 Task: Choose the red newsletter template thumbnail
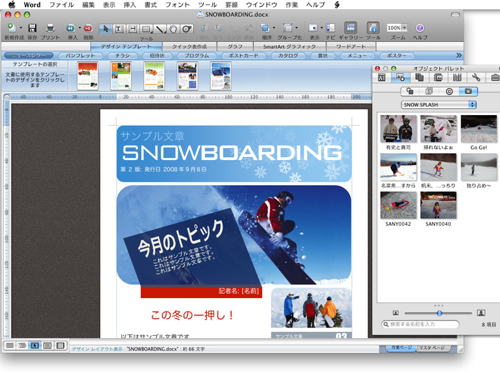(x=87, y=76)
